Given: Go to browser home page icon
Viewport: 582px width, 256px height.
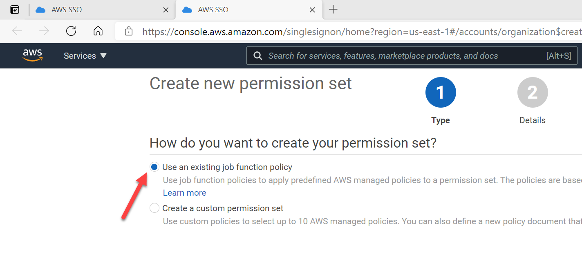Looking at the screenshot, I should click(98, 31).
